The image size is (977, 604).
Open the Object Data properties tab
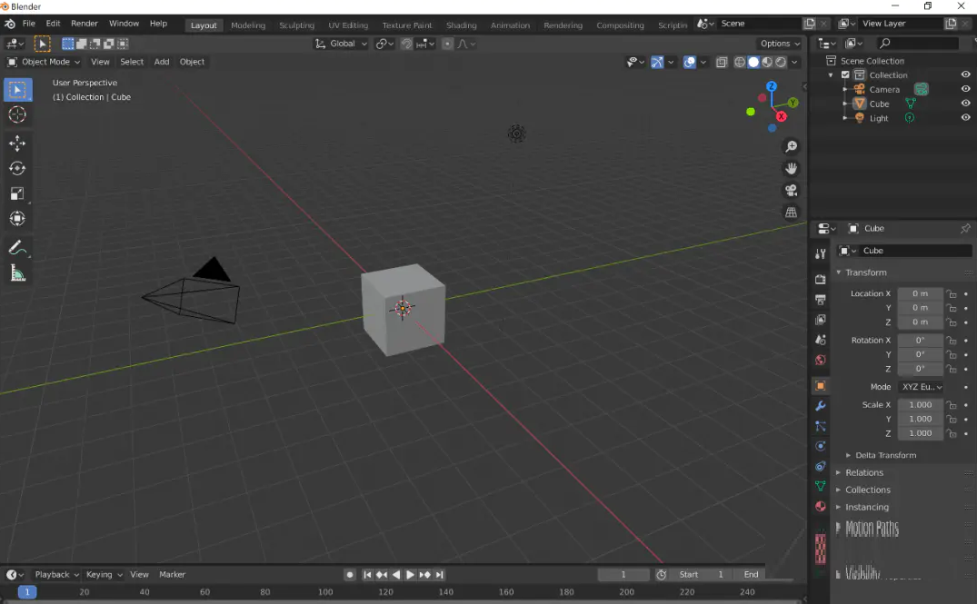coord(821,486)
